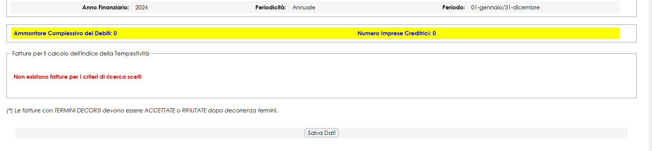This screenshot has height=151, width=652.
Task: Click the gray bar left of Salva Dati
Action: click(x=150, y=133)
